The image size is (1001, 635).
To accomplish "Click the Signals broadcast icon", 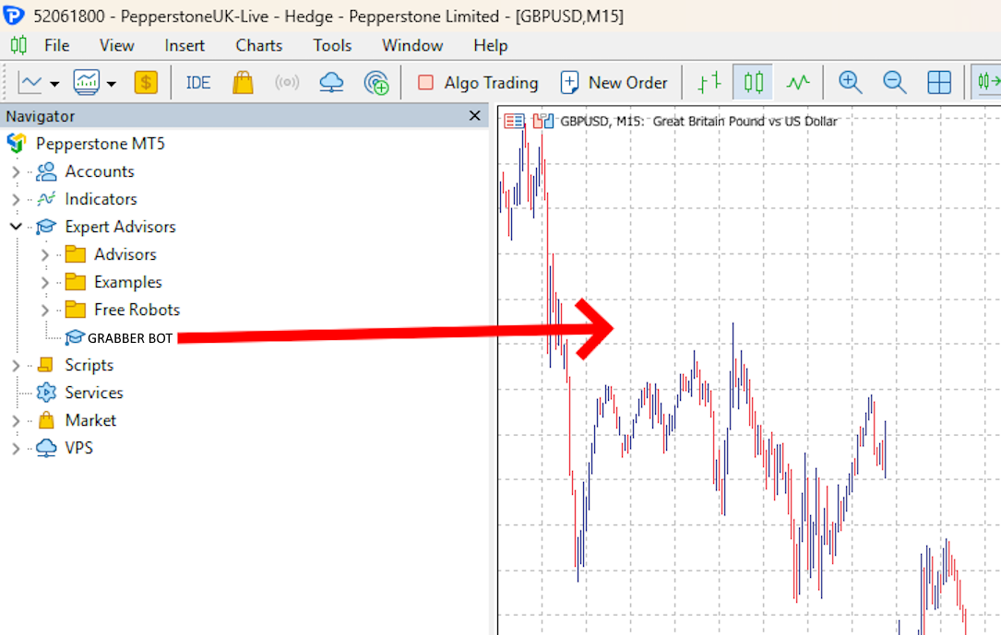I will tap(287, 82).
